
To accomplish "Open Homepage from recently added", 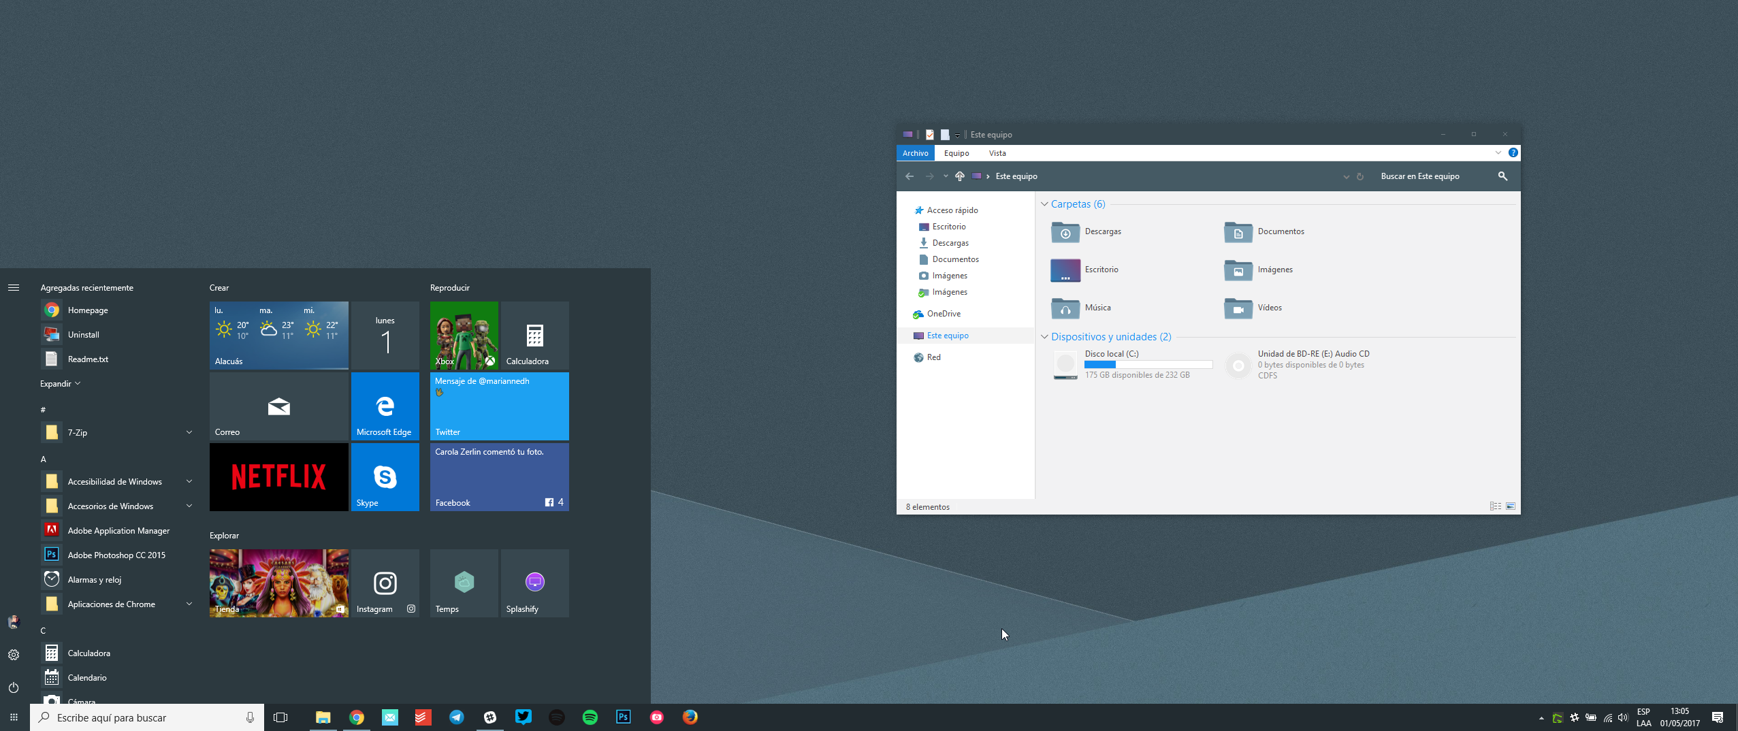I will (118, 310).
